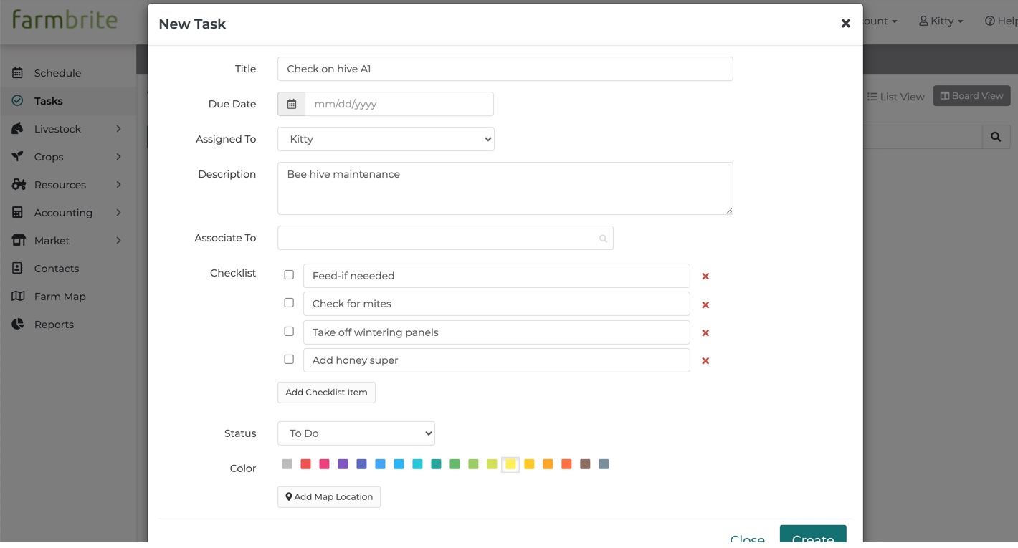Open the Assigned To dropdown

click(x=386, y=139)
